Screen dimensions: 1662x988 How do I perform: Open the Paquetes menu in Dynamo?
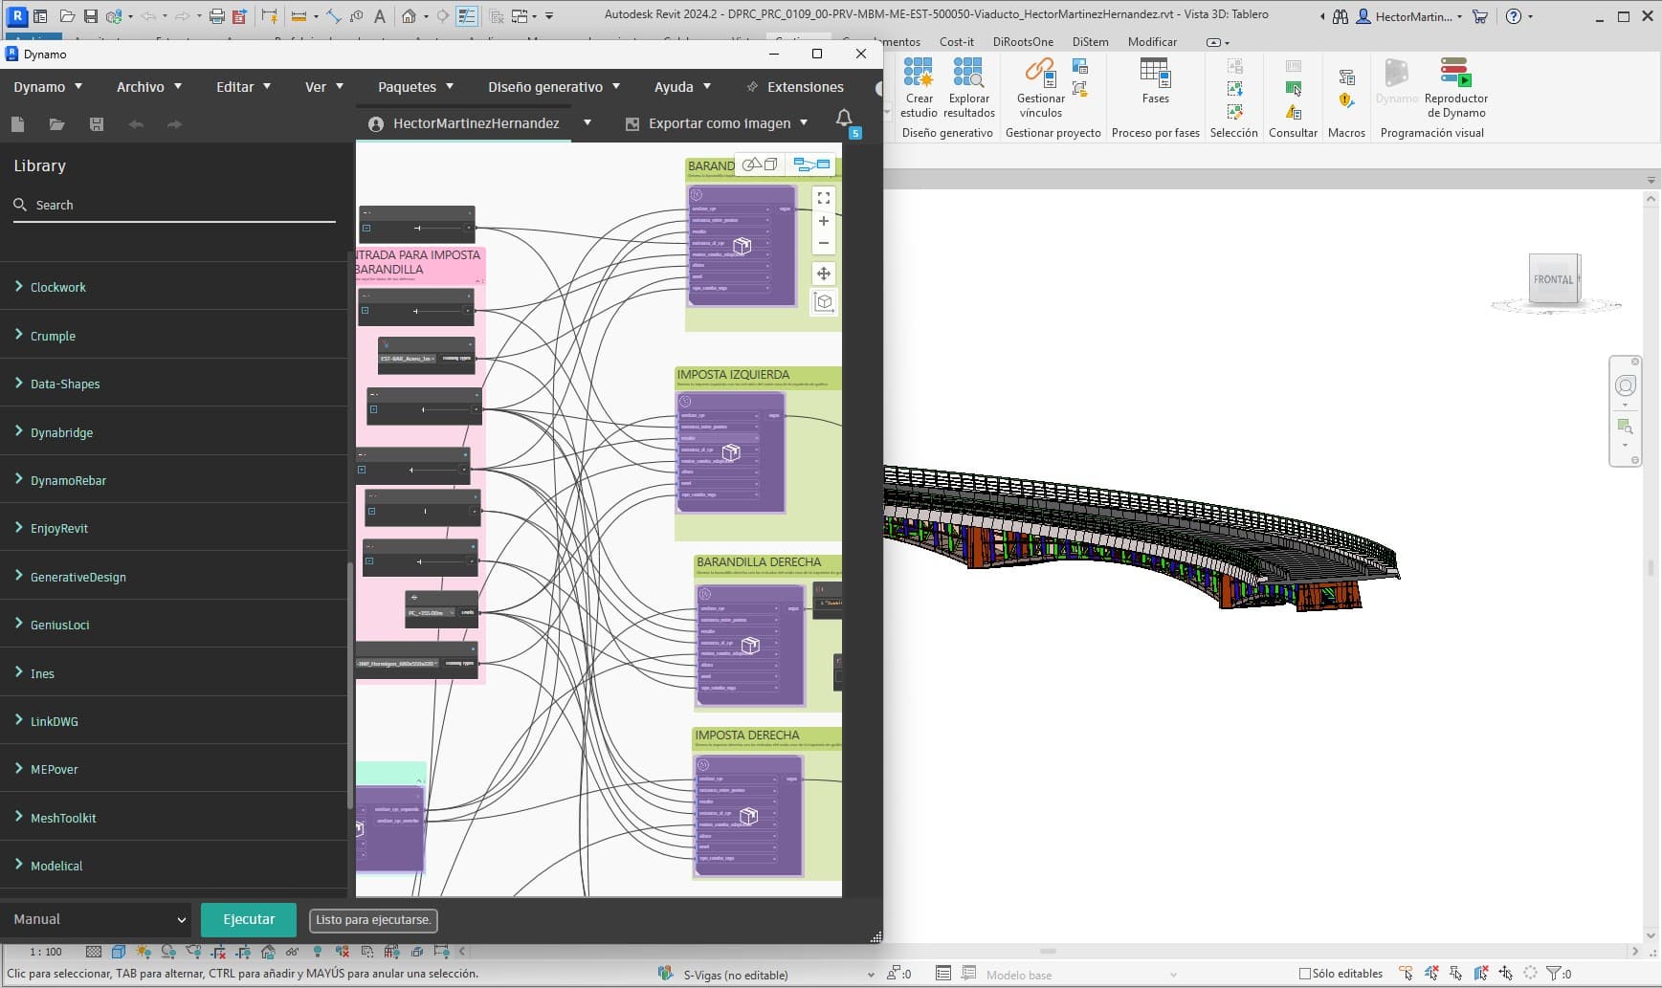(x=416, y=87)
